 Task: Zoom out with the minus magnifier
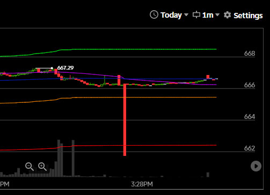pos(30,167)
